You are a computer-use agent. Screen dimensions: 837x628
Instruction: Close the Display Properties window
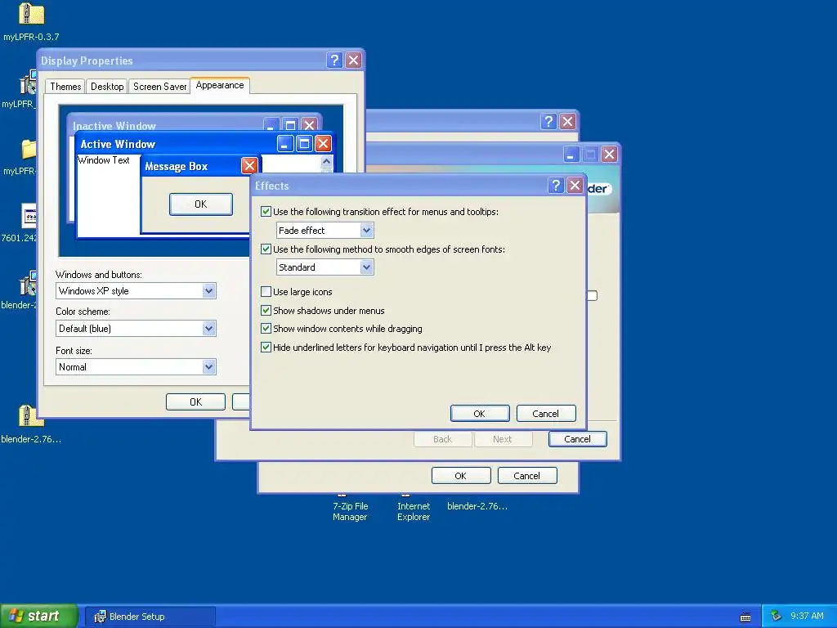point(353,61)
